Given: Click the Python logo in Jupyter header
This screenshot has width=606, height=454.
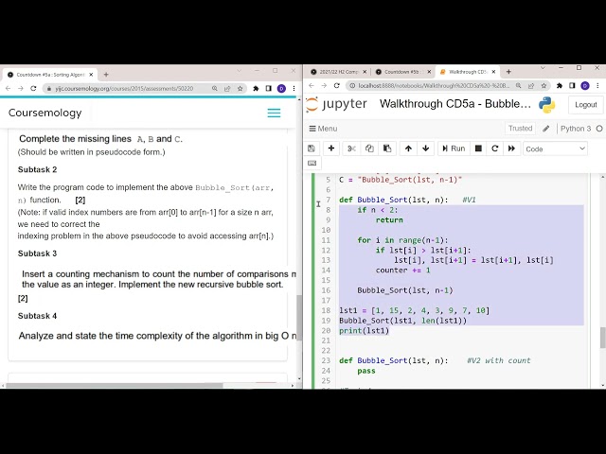Looking at the screenshot, I should (547, 105).
